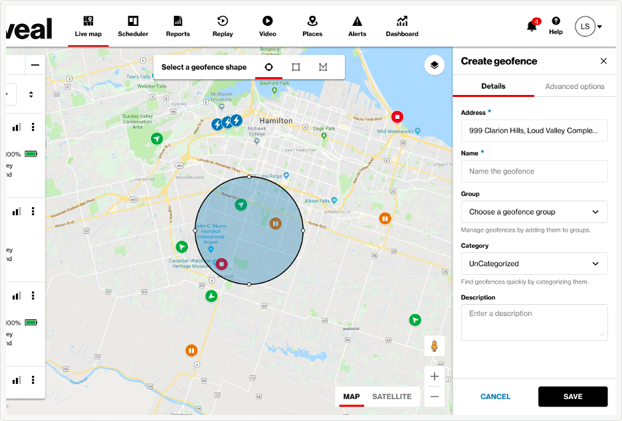Open the Category dropdown showing UnCategorized

point(534,264)
